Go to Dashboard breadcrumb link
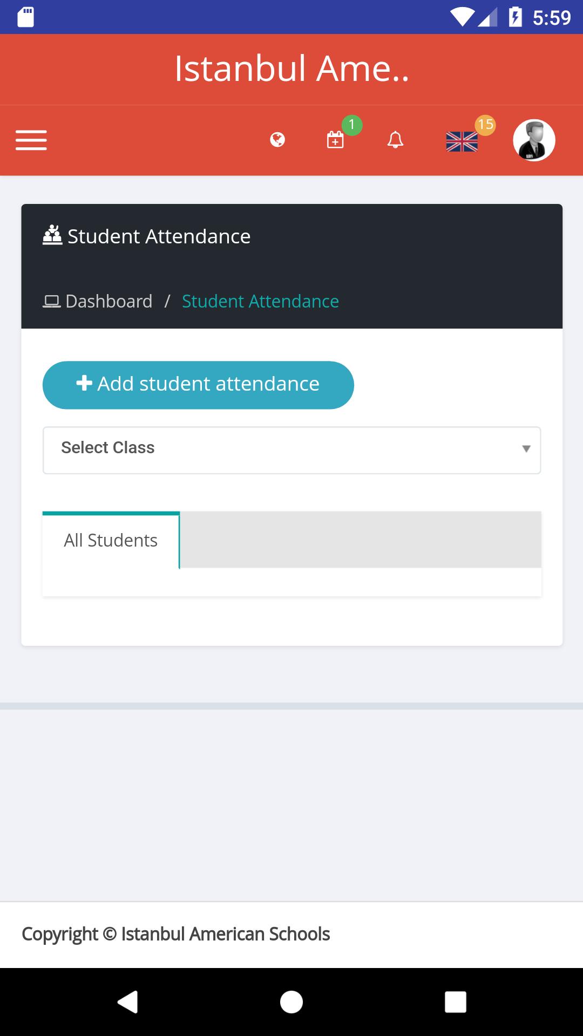The height and width of the screenshot is (1036, 583). pyautogui.click(x=109, y=301)
